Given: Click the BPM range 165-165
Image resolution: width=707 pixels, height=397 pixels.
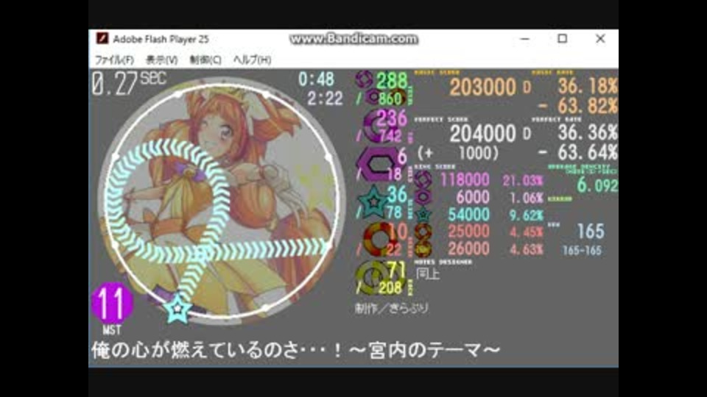Looking at the screenshot, I should [x=582, y=251].
